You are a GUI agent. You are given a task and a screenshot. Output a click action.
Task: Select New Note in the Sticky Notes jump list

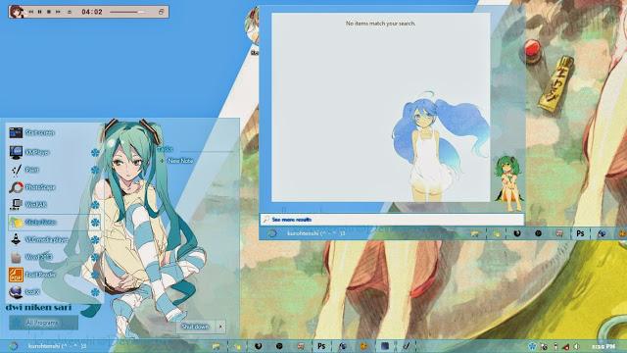(176, 161)
